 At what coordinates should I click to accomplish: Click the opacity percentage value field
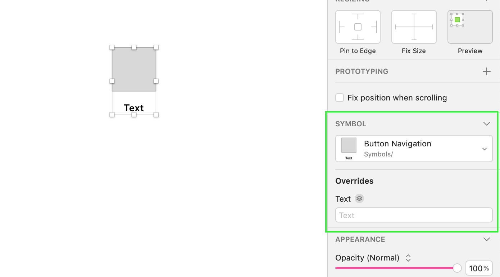click(x=479, y=268)
